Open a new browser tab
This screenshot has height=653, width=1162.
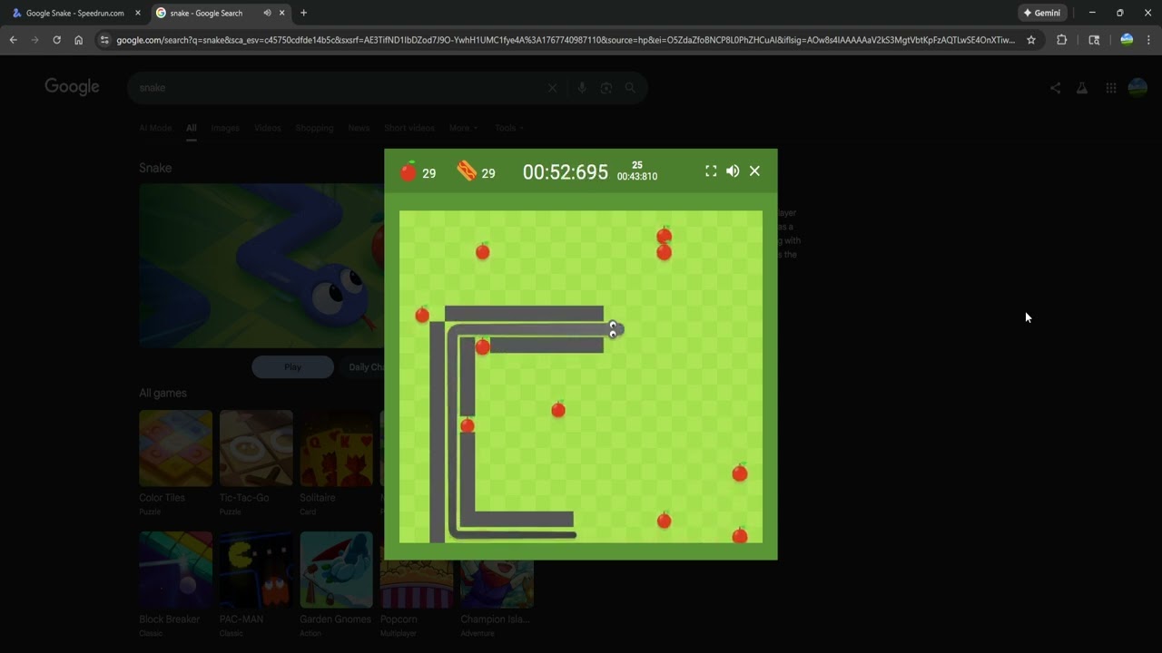pyautogui.click(x=303, y=13)
